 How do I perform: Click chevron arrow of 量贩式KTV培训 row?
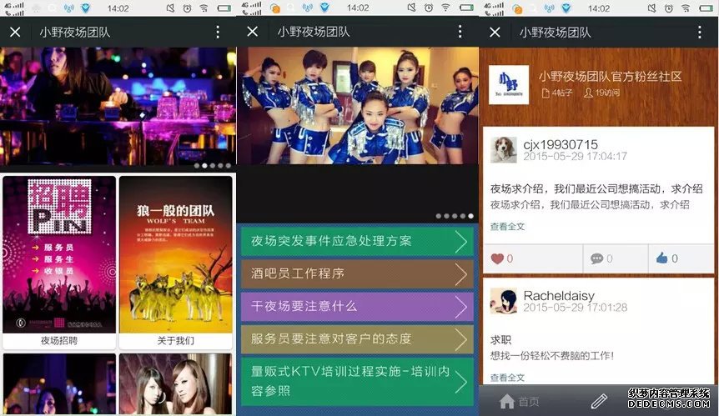tap(460, 382)
